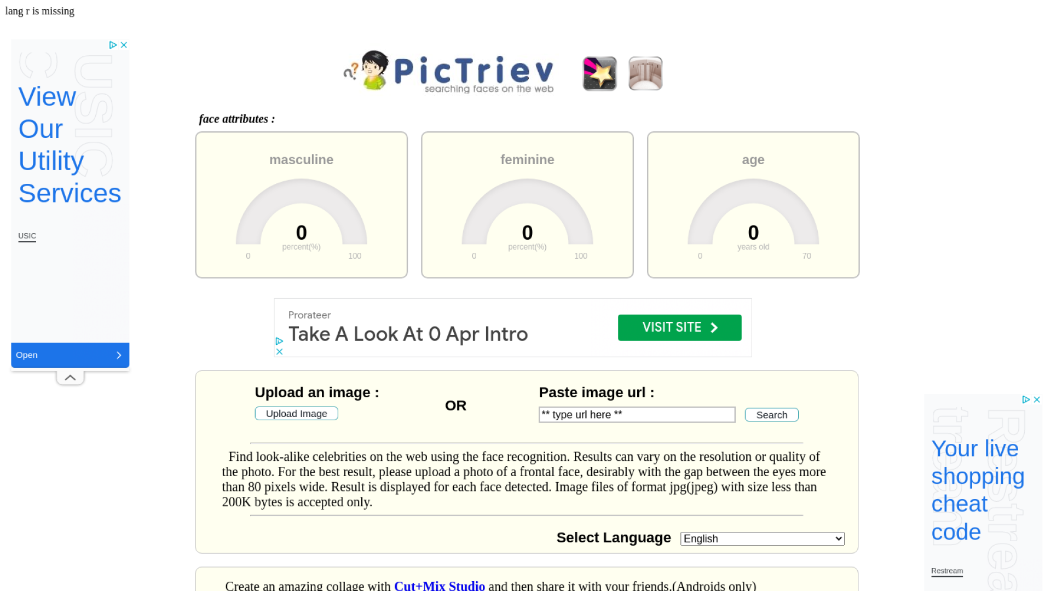Close the Restream ad on the right

point(1037,400)
